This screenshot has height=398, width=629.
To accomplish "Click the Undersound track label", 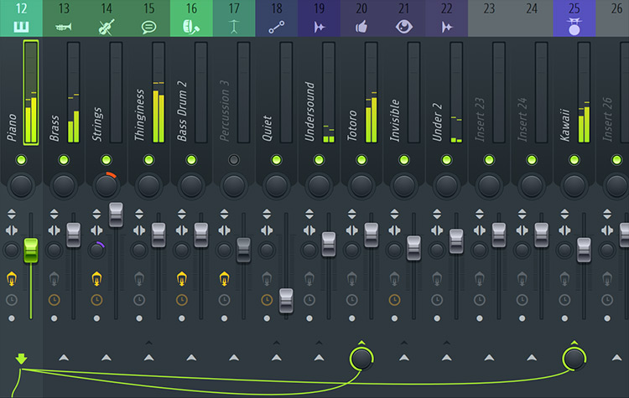I will point(309,111).
